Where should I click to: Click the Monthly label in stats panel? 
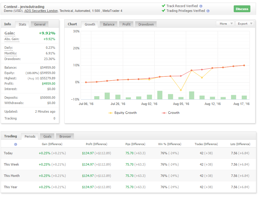click(x=10, y=53)
